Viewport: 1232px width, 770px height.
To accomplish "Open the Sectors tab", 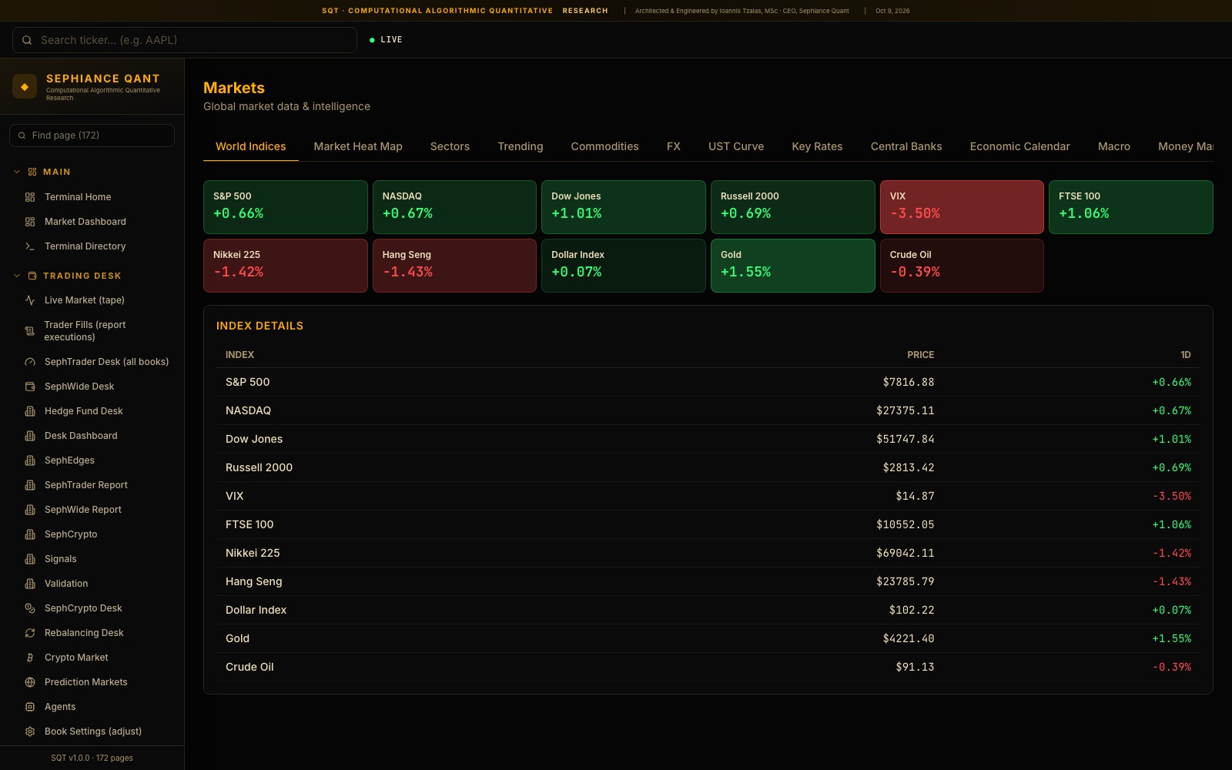I will 450,146.
